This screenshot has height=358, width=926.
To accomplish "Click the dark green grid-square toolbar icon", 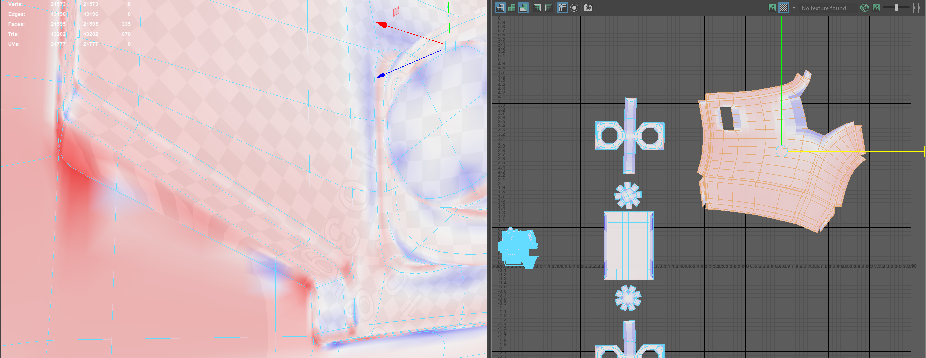I will (549, 8).
